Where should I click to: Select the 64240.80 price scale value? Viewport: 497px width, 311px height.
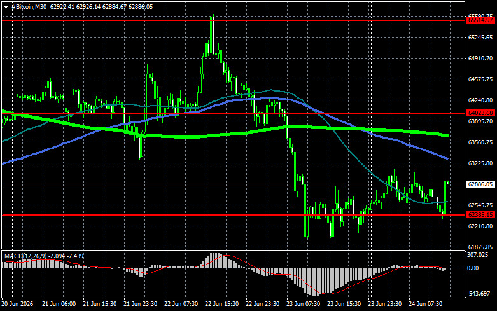pyautogui.click(x=480, y=100)
